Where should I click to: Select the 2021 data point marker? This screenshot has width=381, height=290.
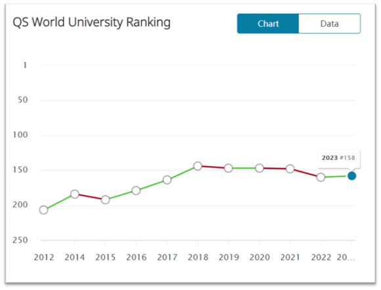coord(290,169)
